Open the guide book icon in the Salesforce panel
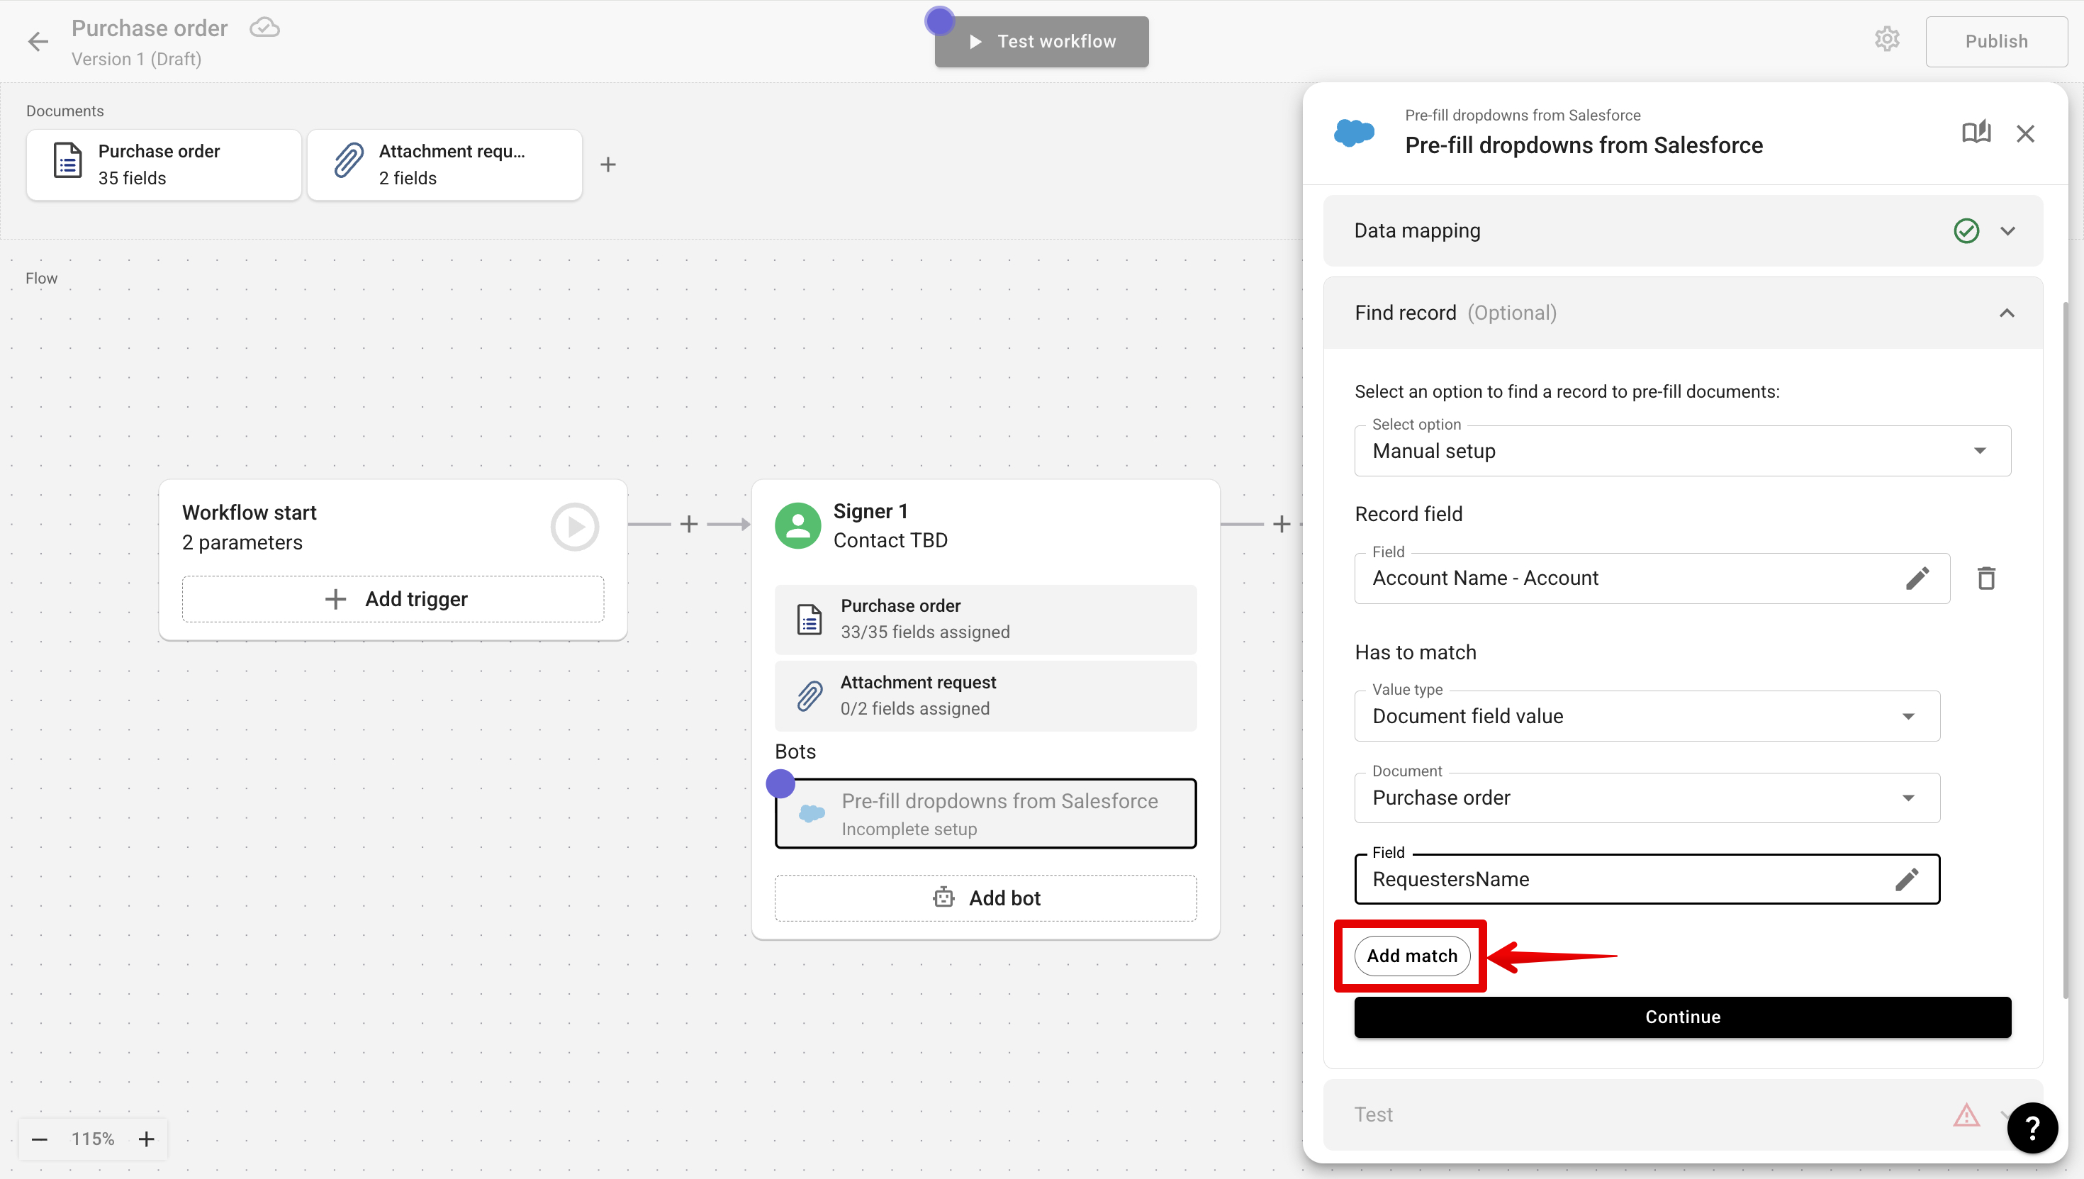Screen dimensions: 2084x1179 point(1976,132)
